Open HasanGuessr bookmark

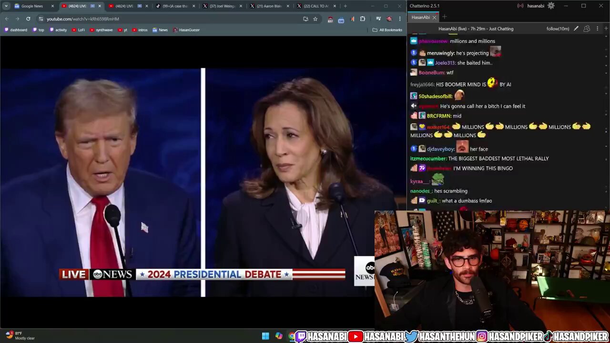pyautogui.click(x=186, y=30)
